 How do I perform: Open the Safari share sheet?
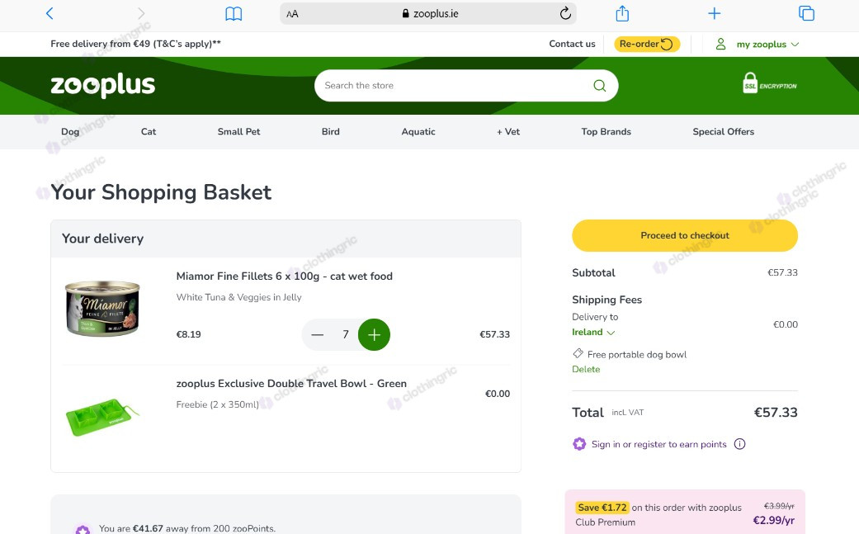coord(622,13)
